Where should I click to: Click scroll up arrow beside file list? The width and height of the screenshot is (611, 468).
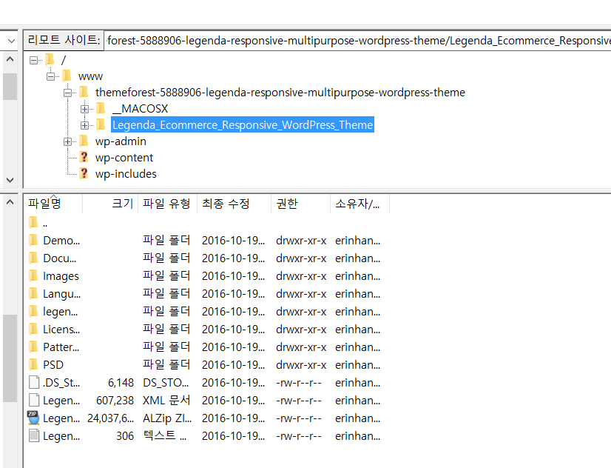point(10,202)
